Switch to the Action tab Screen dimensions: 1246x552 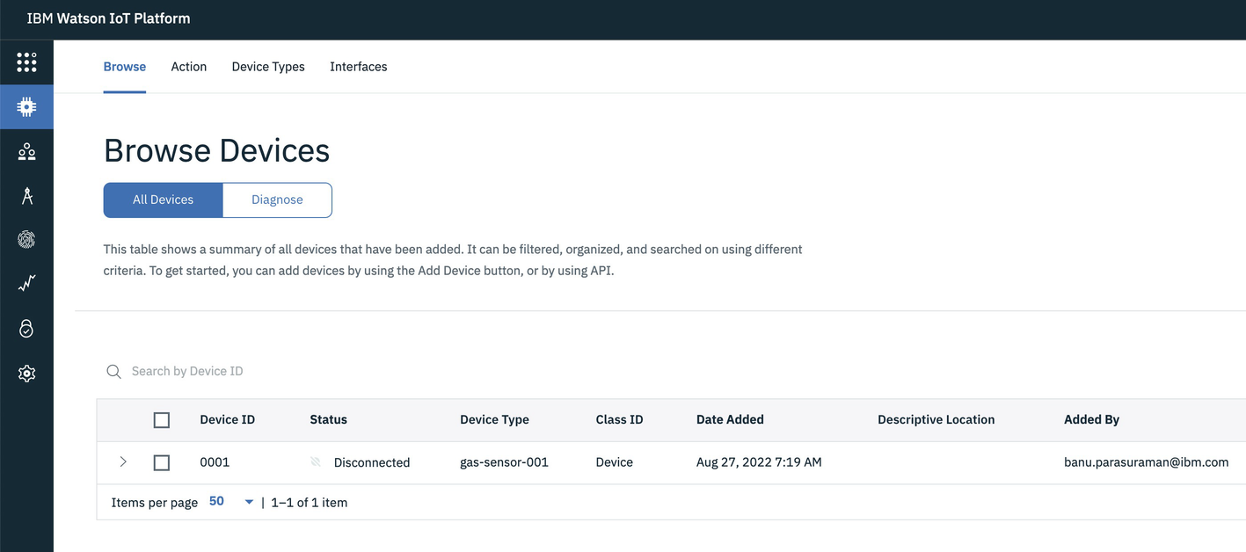pyautogui.click(x=188, y=67)
